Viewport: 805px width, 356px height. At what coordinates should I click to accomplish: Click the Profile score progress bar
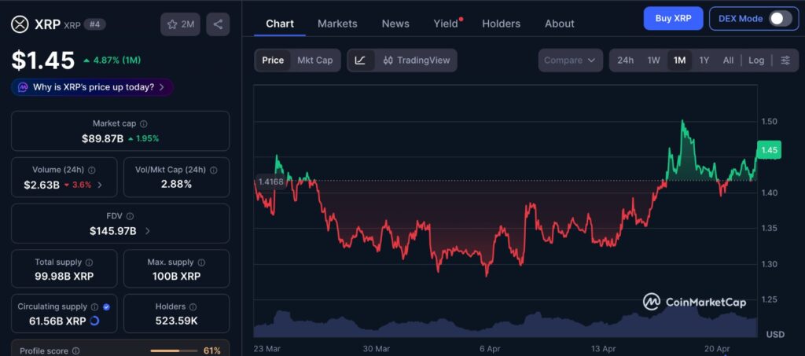(174, 350)
